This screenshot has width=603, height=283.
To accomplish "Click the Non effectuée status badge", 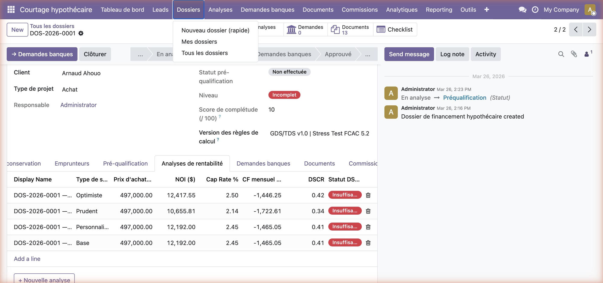I will (x=289, y=72).
